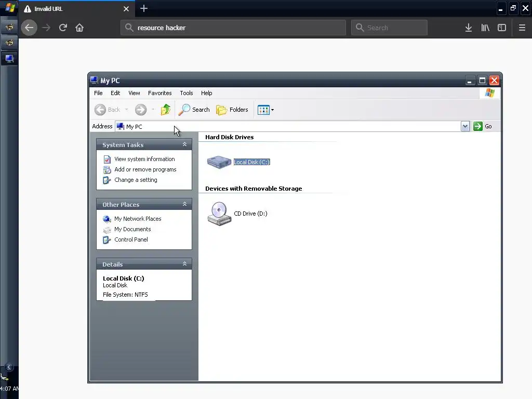Select the Local Disk (C:) drive icon

coord(219,162)
